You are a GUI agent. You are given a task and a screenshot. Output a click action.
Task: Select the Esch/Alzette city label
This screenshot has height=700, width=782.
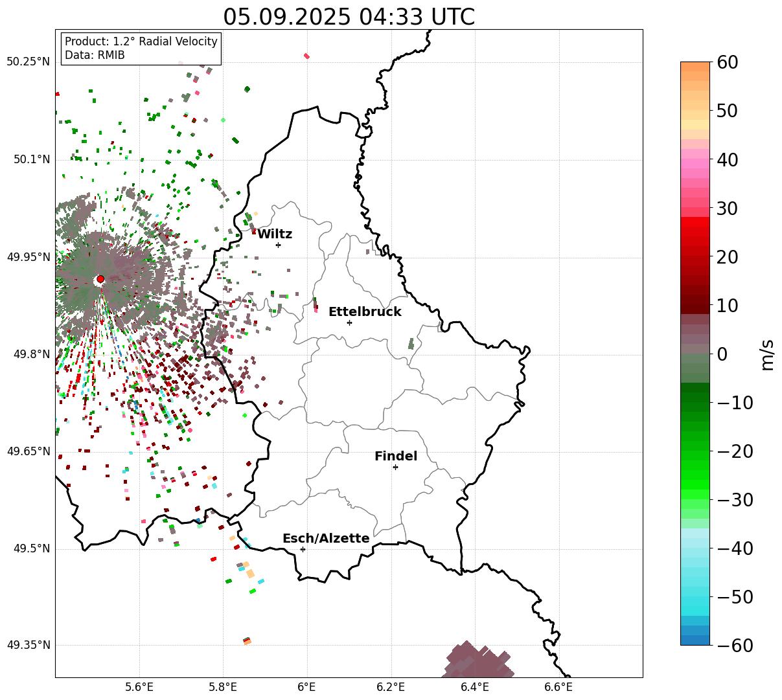click(x=326, y=538)
